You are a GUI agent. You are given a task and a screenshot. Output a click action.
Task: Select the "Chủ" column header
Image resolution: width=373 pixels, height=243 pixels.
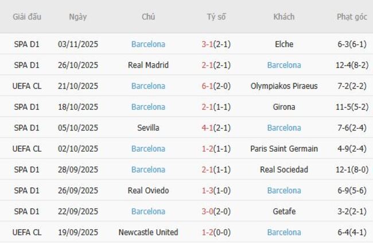[148, 17]
